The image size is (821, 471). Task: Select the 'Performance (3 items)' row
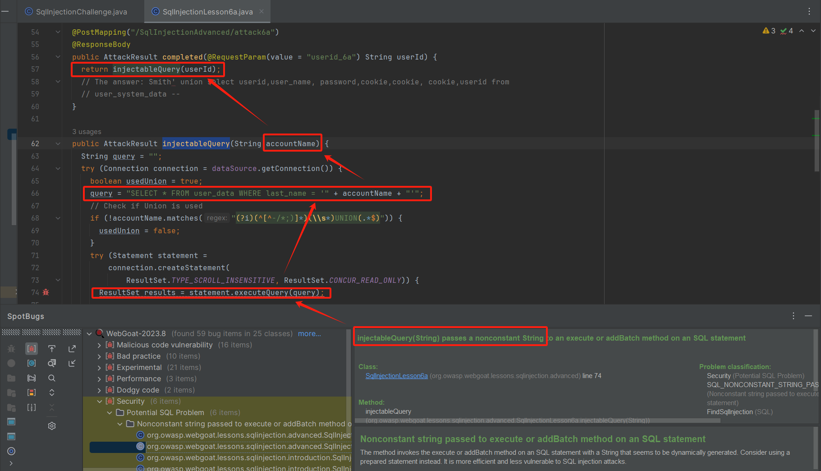click(x=151, y=379)
